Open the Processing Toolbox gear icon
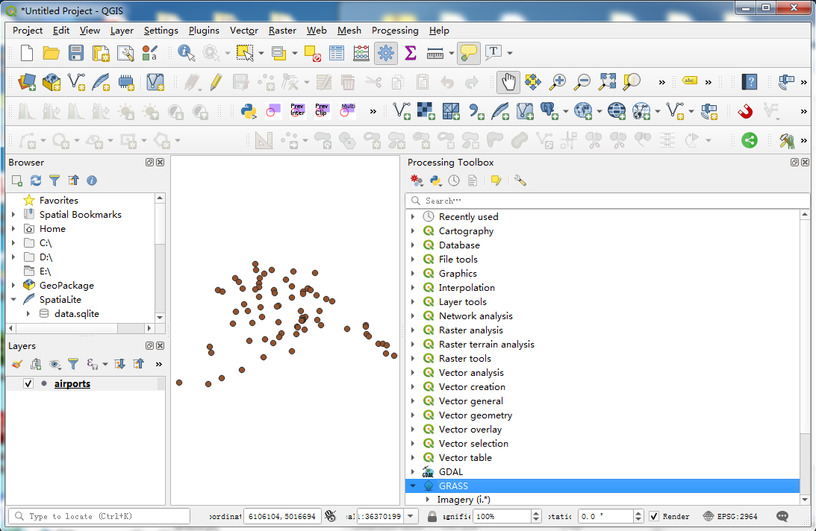This screenshot has width=816, height=531. [386, 53]
